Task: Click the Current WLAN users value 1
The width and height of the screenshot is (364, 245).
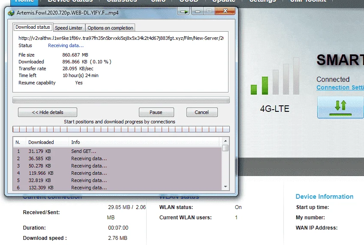Action: [236, 218]
